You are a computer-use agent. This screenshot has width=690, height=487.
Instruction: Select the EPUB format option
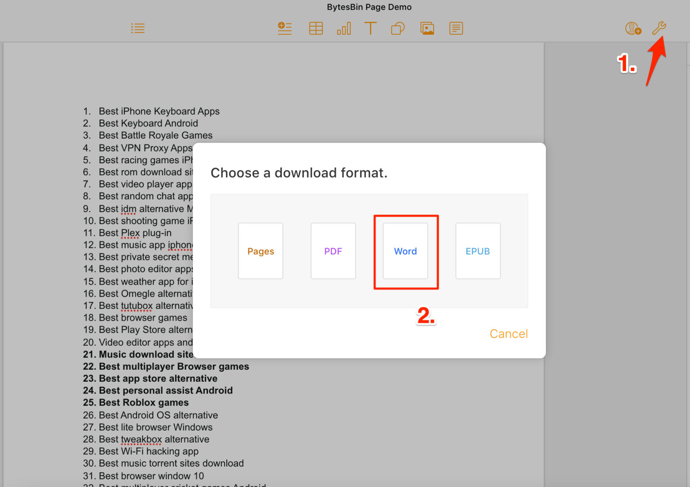(x=478, y=251)
